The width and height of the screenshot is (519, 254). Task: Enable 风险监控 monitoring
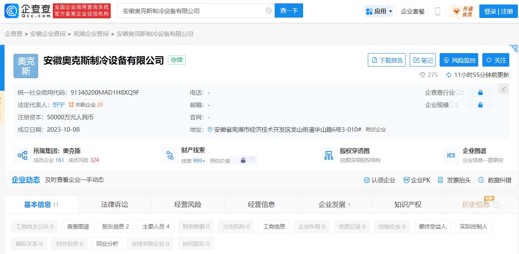click(x=459, y=60)
